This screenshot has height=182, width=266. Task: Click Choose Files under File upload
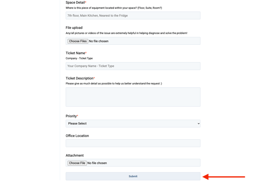[x=78, y=41]
